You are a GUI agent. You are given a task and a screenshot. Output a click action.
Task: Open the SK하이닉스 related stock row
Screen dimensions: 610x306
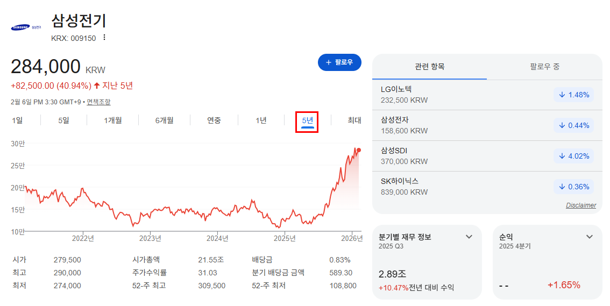tap(487, 187)
